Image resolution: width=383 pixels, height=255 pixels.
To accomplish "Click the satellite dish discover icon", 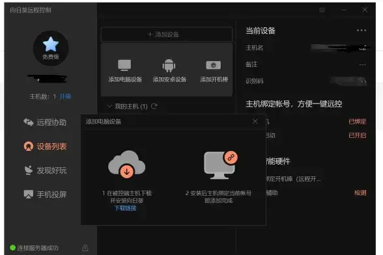I will (29, 170).
